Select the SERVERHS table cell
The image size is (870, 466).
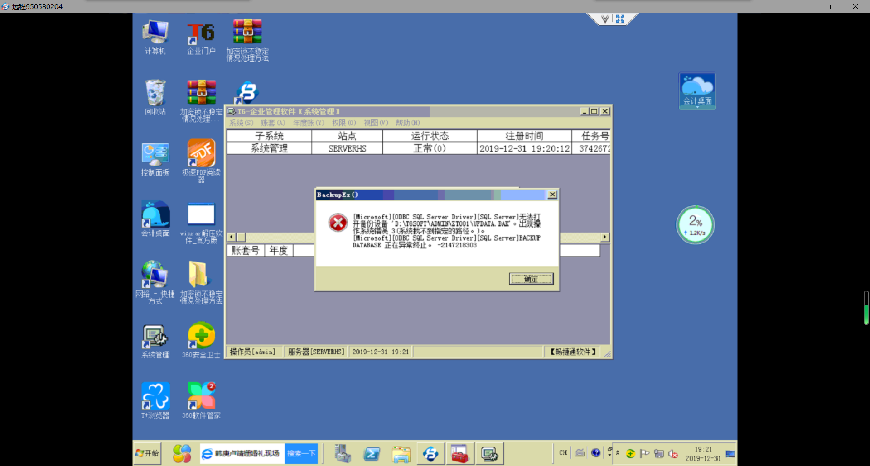(x=347, y=148)
